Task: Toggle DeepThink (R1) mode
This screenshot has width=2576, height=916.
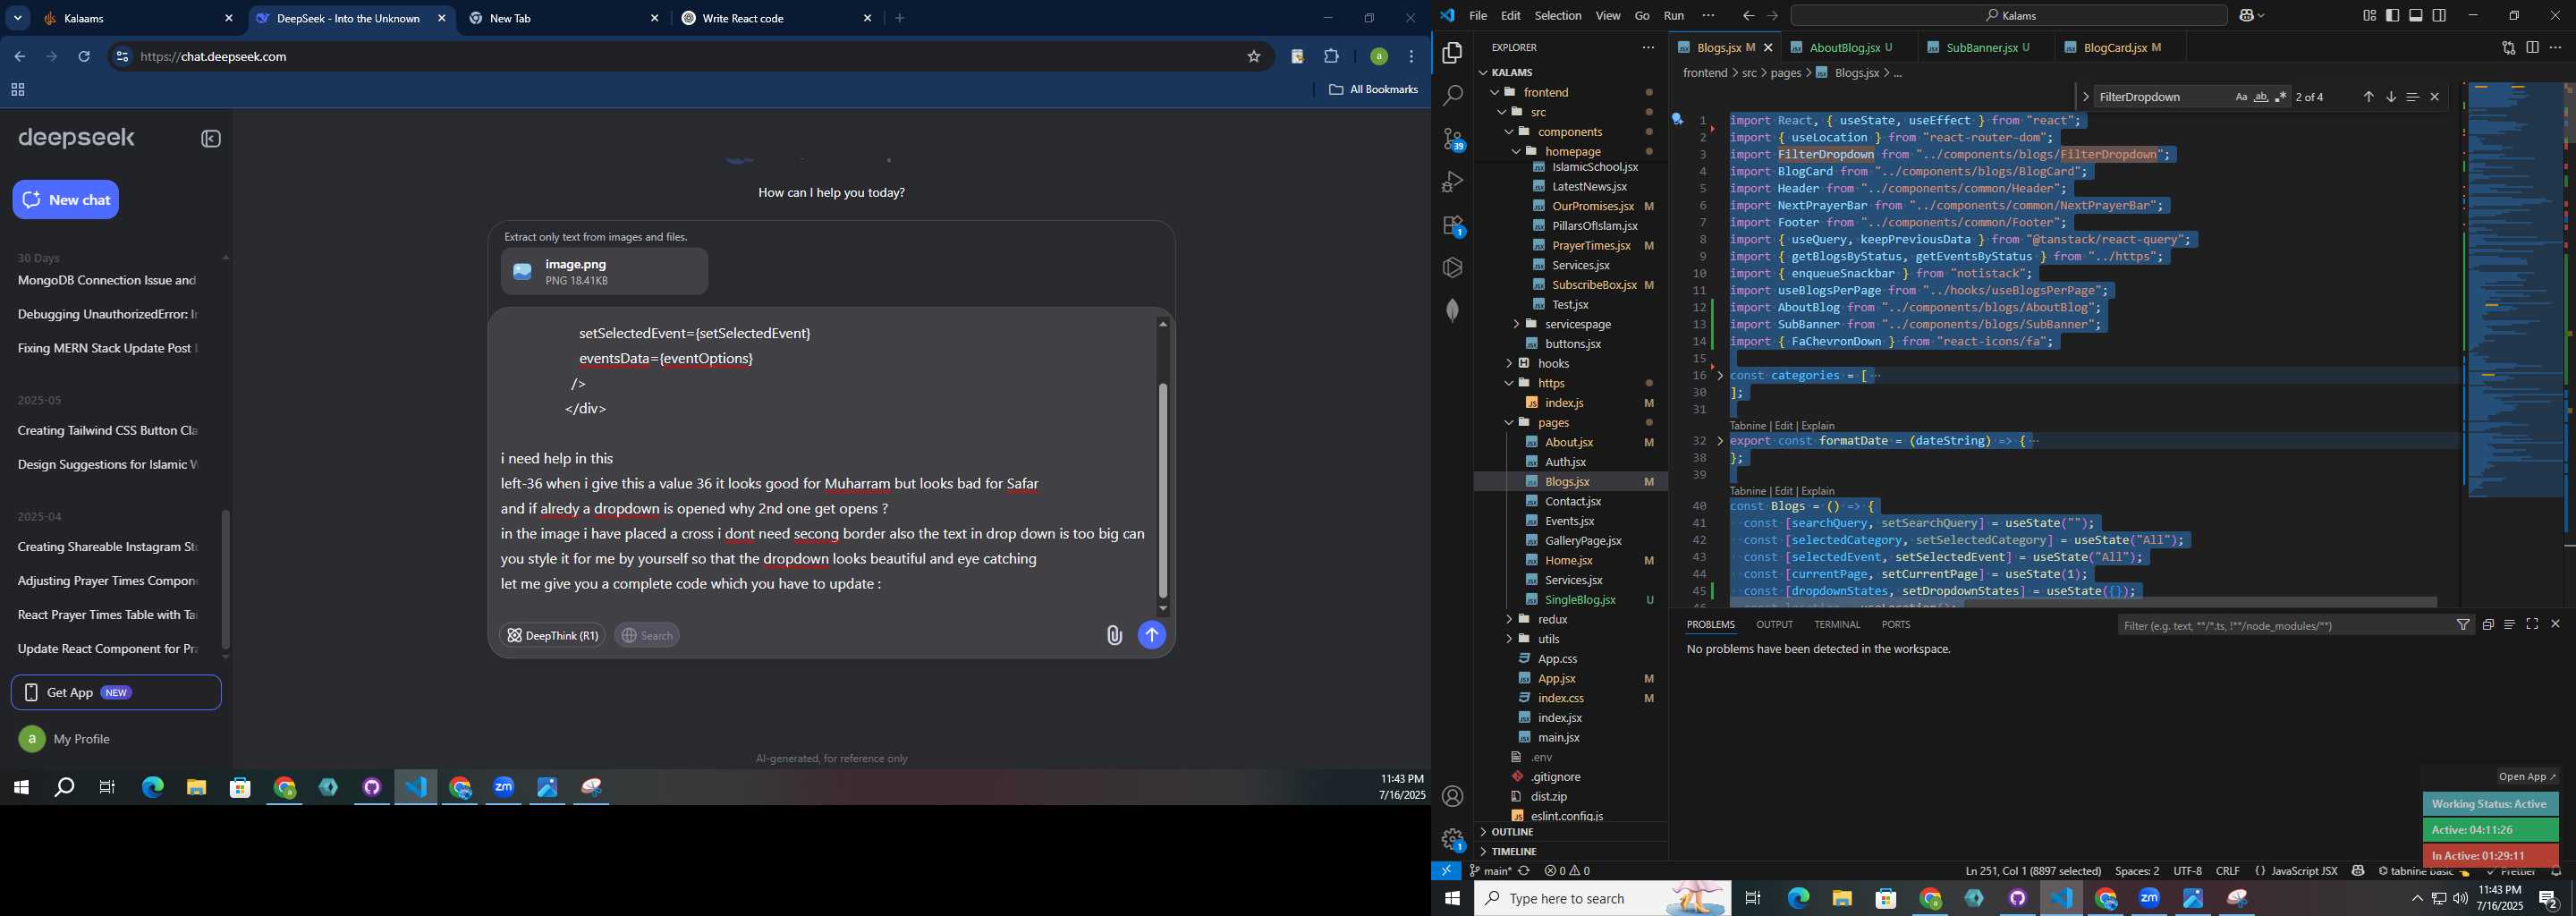Action: 552,635
